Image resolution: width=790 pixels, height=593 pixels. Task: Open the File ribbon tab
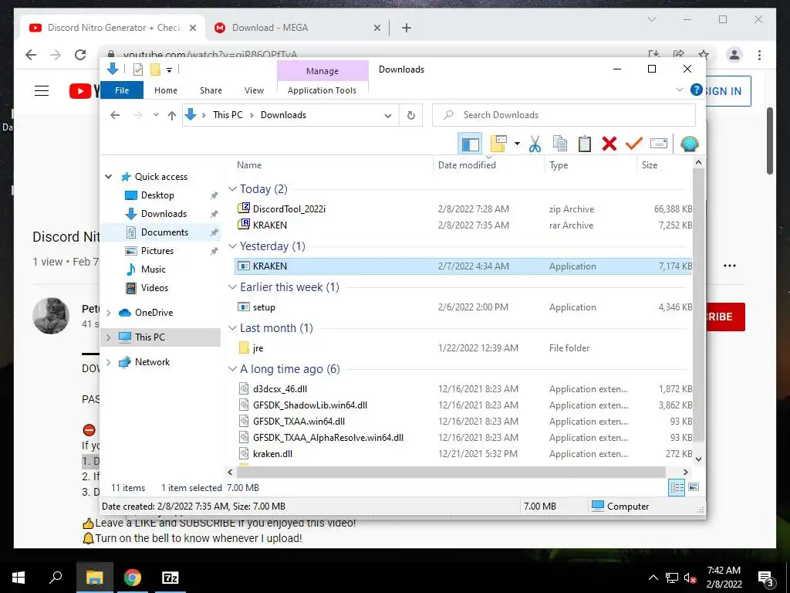point(122,90)
